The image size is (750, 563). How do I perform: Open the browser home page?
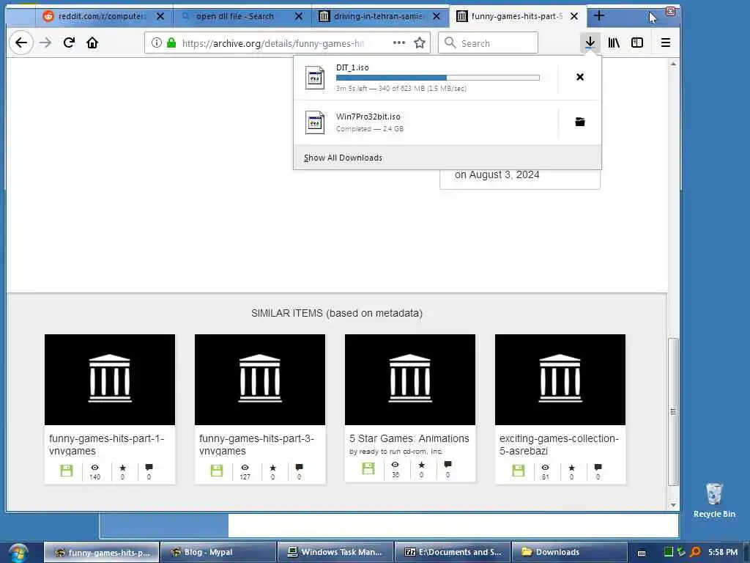click(92, 43)
